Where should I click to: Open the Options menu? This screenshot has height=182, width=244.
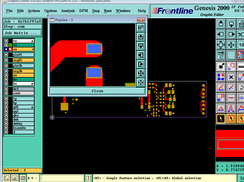(51, 11)
